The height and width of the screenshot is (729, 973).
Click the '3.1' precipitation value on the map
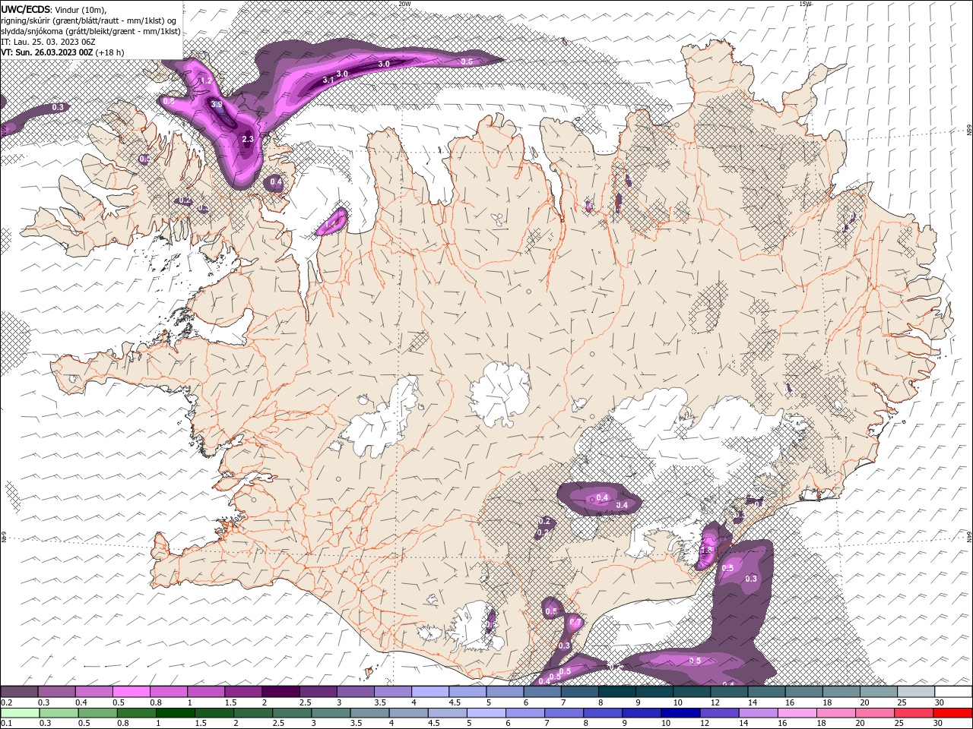[x=328, y=80]
